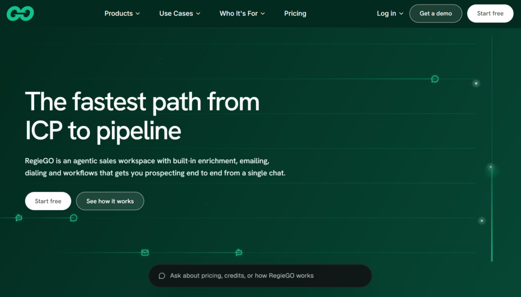
Task: Click the RegieGO logo icon
Action: [x=20, y=14]
